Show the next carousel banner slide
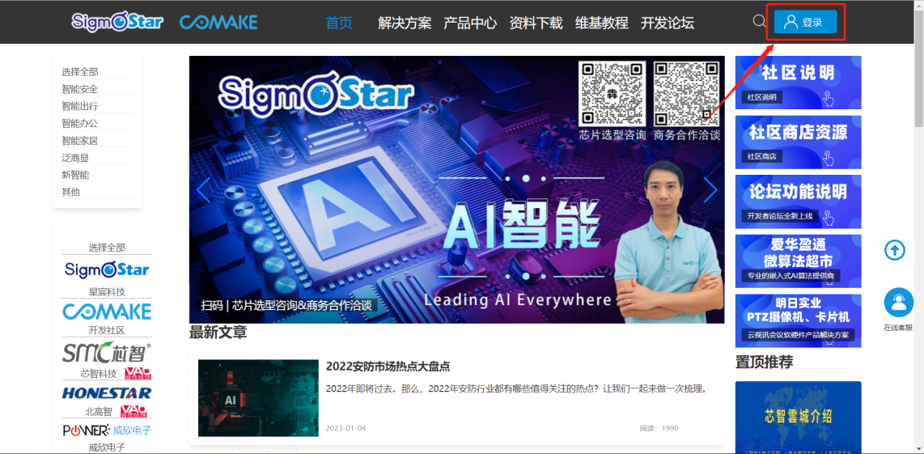Screen dimensions: 924x454 coord(710,190)
